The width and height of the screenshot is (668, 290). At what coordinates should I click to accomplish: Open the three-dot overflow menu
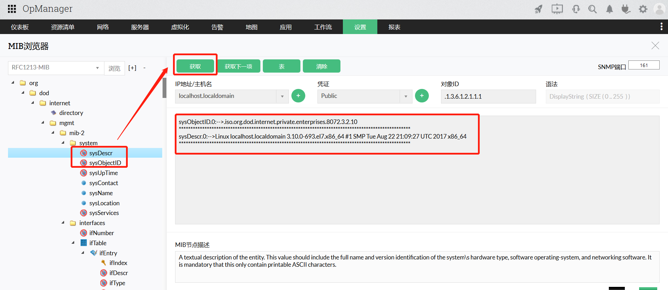(661, 27)
